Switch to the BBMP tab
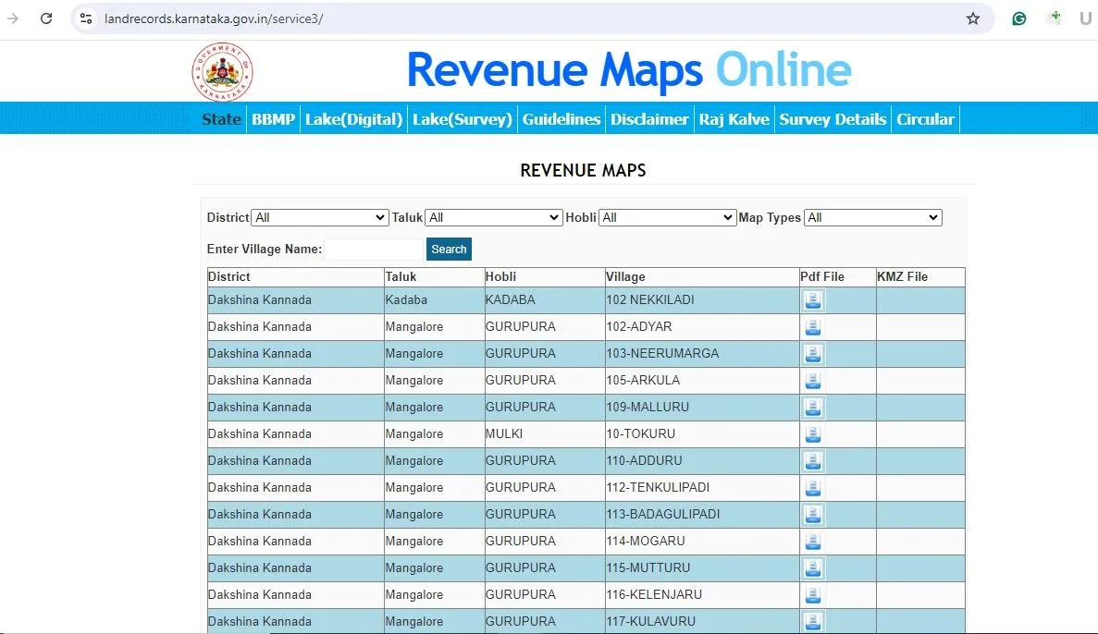The height and width of the screenshot is (634, 1098). point(273,119)
